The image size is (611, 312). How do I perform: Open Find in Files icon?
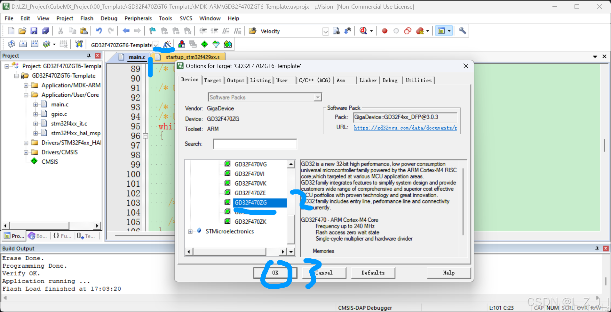pyautogui.click(x=253, y=31)
